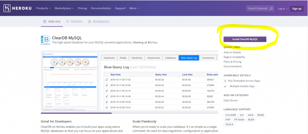Click icon beside 2019-10-11 00:15:50 row
Viewport: 308px width, 134px height.
(107, 85)
